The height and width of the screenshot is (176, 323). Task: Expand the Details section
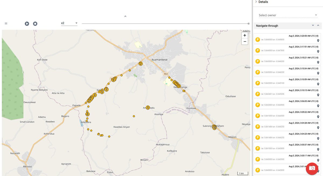click(262, 2)
